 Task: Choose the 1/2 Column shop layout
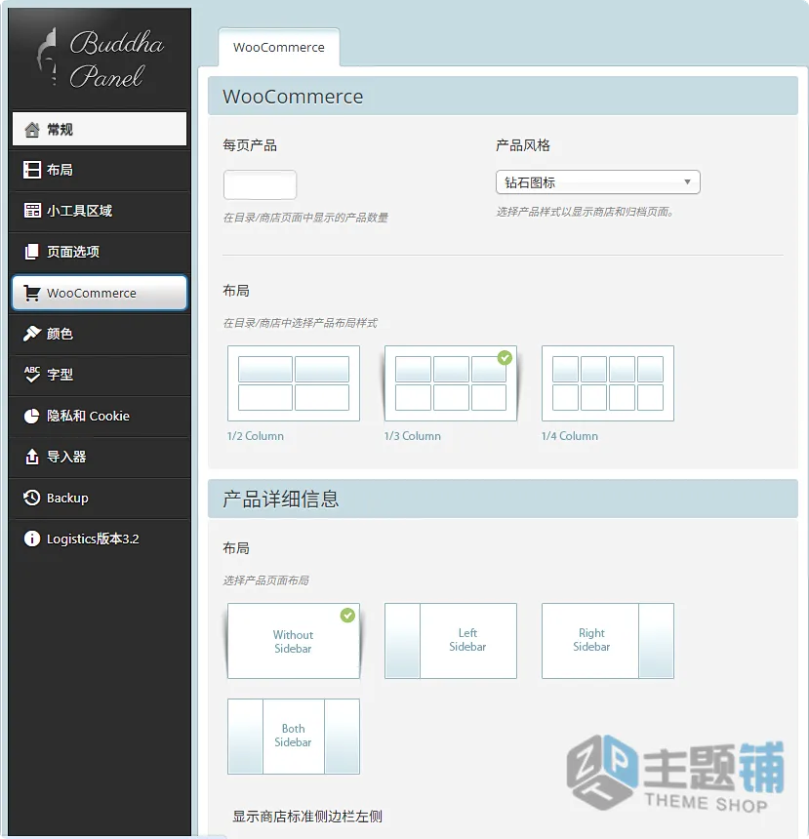294,383
